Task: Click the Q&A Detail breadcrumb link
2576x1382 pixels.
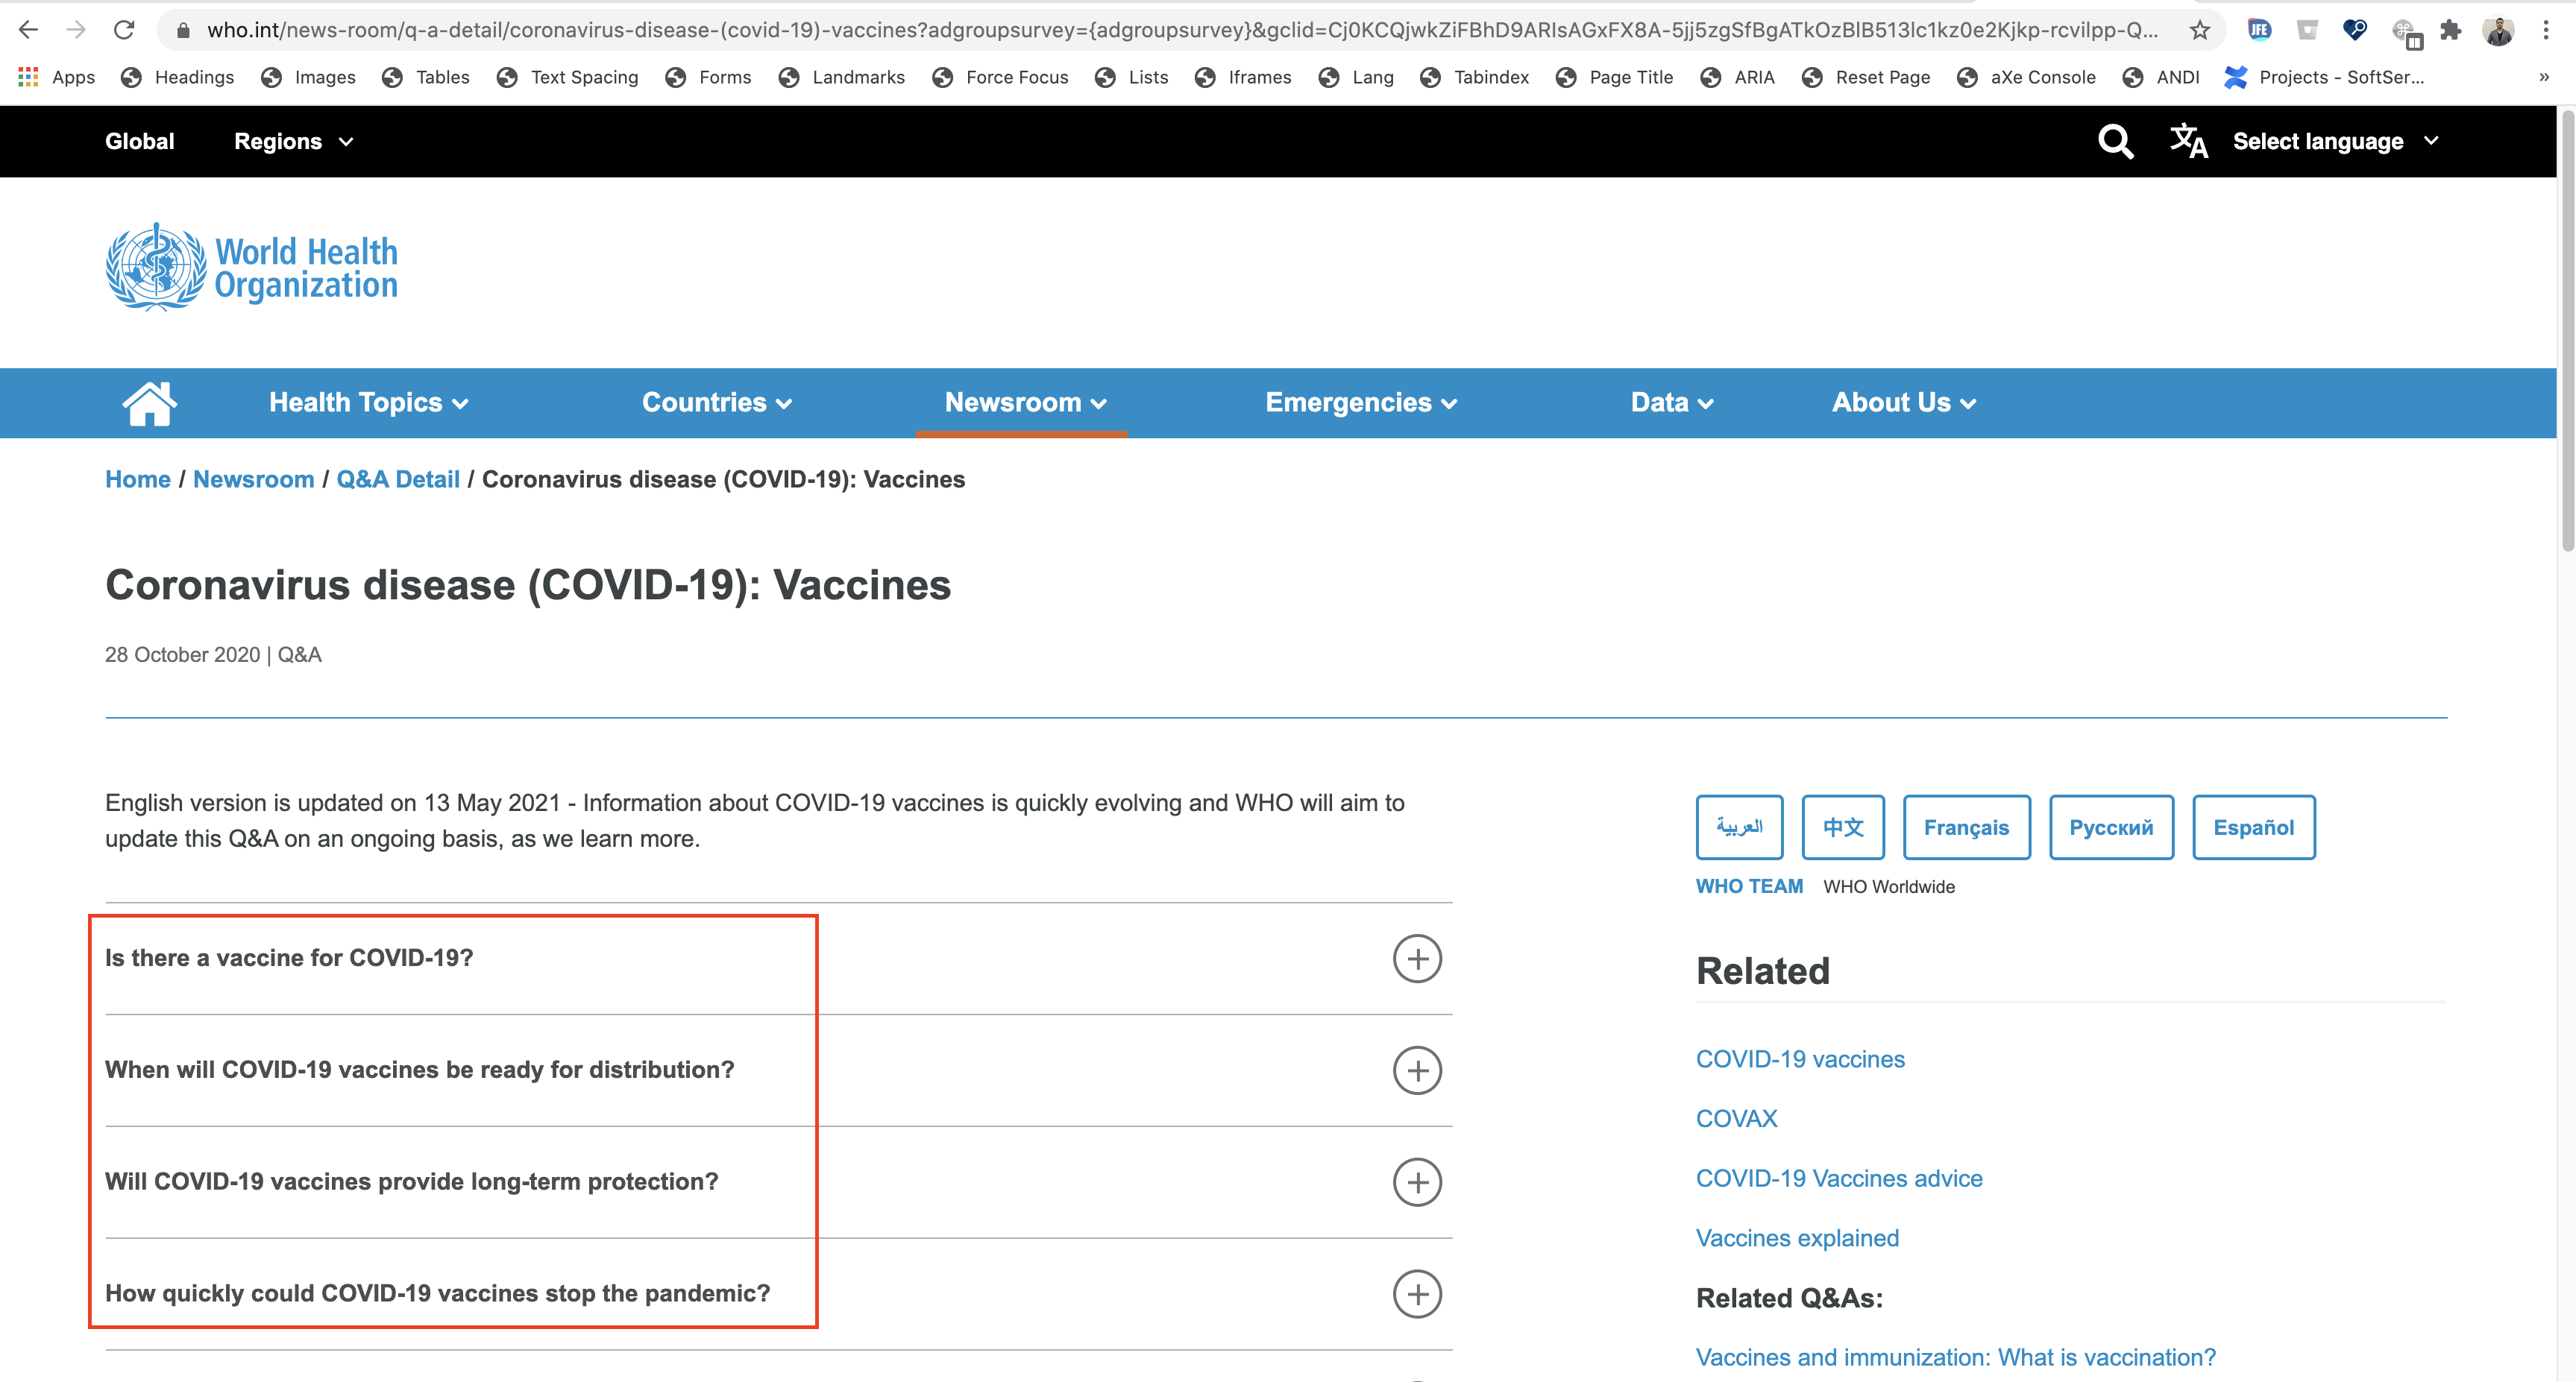Action: [399, 480]
